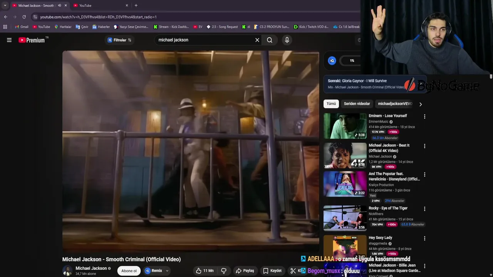Screen dimensions: 493x277
Task: Open the YouTube hamburger guide menu
Action: click(9, 40)
